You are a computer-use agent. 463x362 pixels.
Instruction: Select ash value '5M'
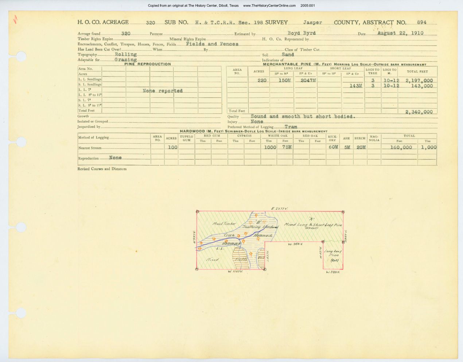(x=347, y=147)
